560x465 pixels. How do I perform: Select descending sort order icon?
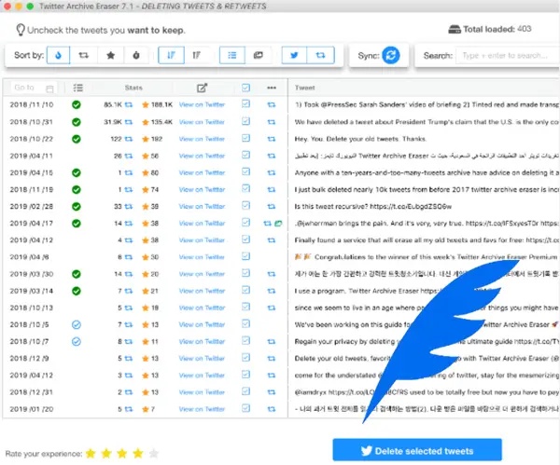pyautogui.click(x=172, y=55)
